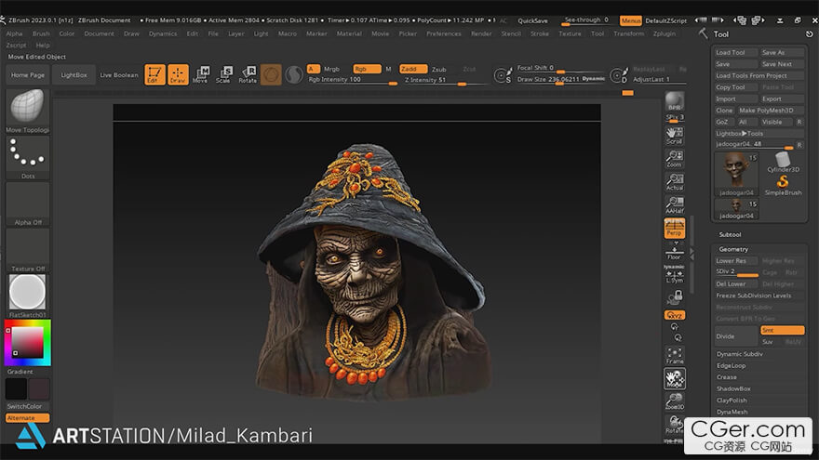Click the AAHalf icon
819x460 pixels.
click(675, 205)
